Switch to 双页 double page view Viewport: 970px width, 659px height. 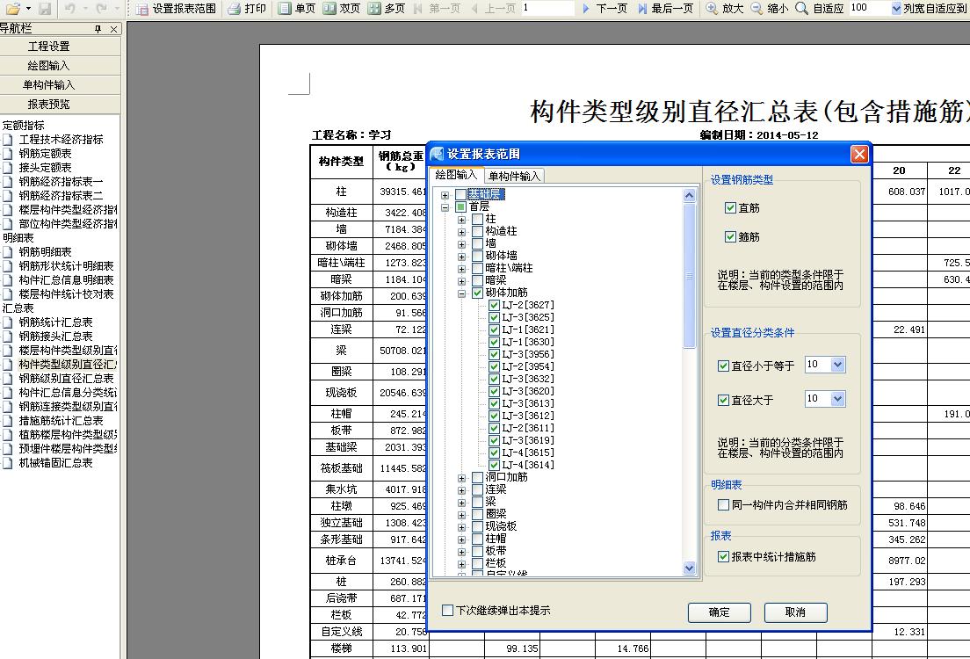[x=342, y=8]
